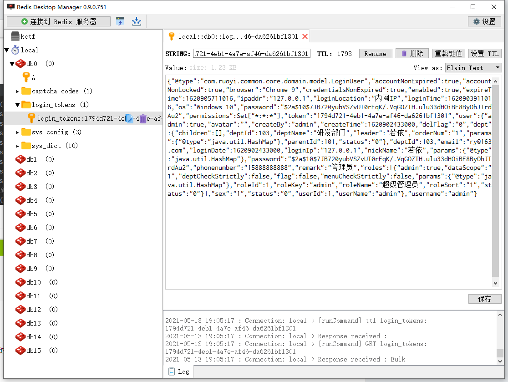Click the 重载键值 reload value button
This screenshot has width=508, height=382.
[x=449, y=53]
